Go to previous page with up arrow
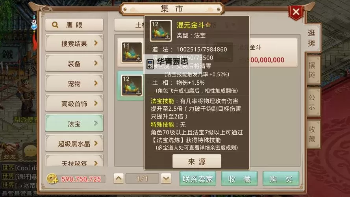This screenshot has height=197, width=350. point(119,178)
